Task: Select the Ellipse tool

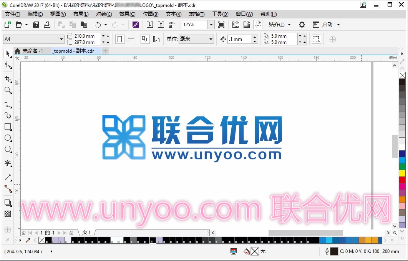Action: pos(8,138)
